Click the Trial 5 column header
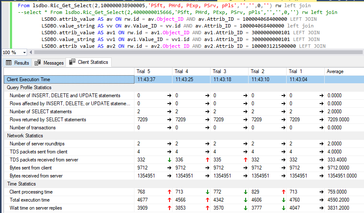Viewport: 364px width, 213px height. (x=145, y=71)
